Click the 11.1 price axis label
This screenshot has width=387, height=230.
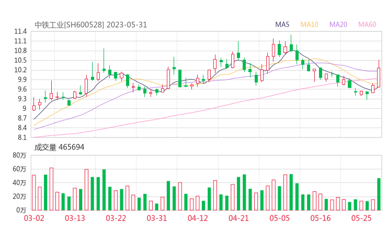(20, 41)
